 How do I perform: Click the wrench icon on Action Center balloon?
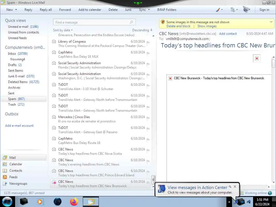click(x=230, y=187)
